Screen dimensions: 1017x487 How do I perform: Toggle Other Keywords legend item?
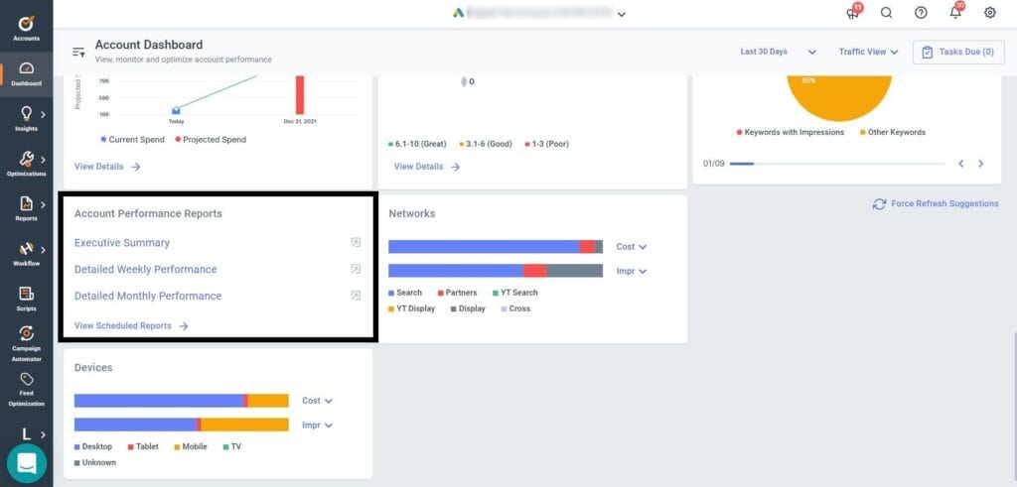click(893, 132)
